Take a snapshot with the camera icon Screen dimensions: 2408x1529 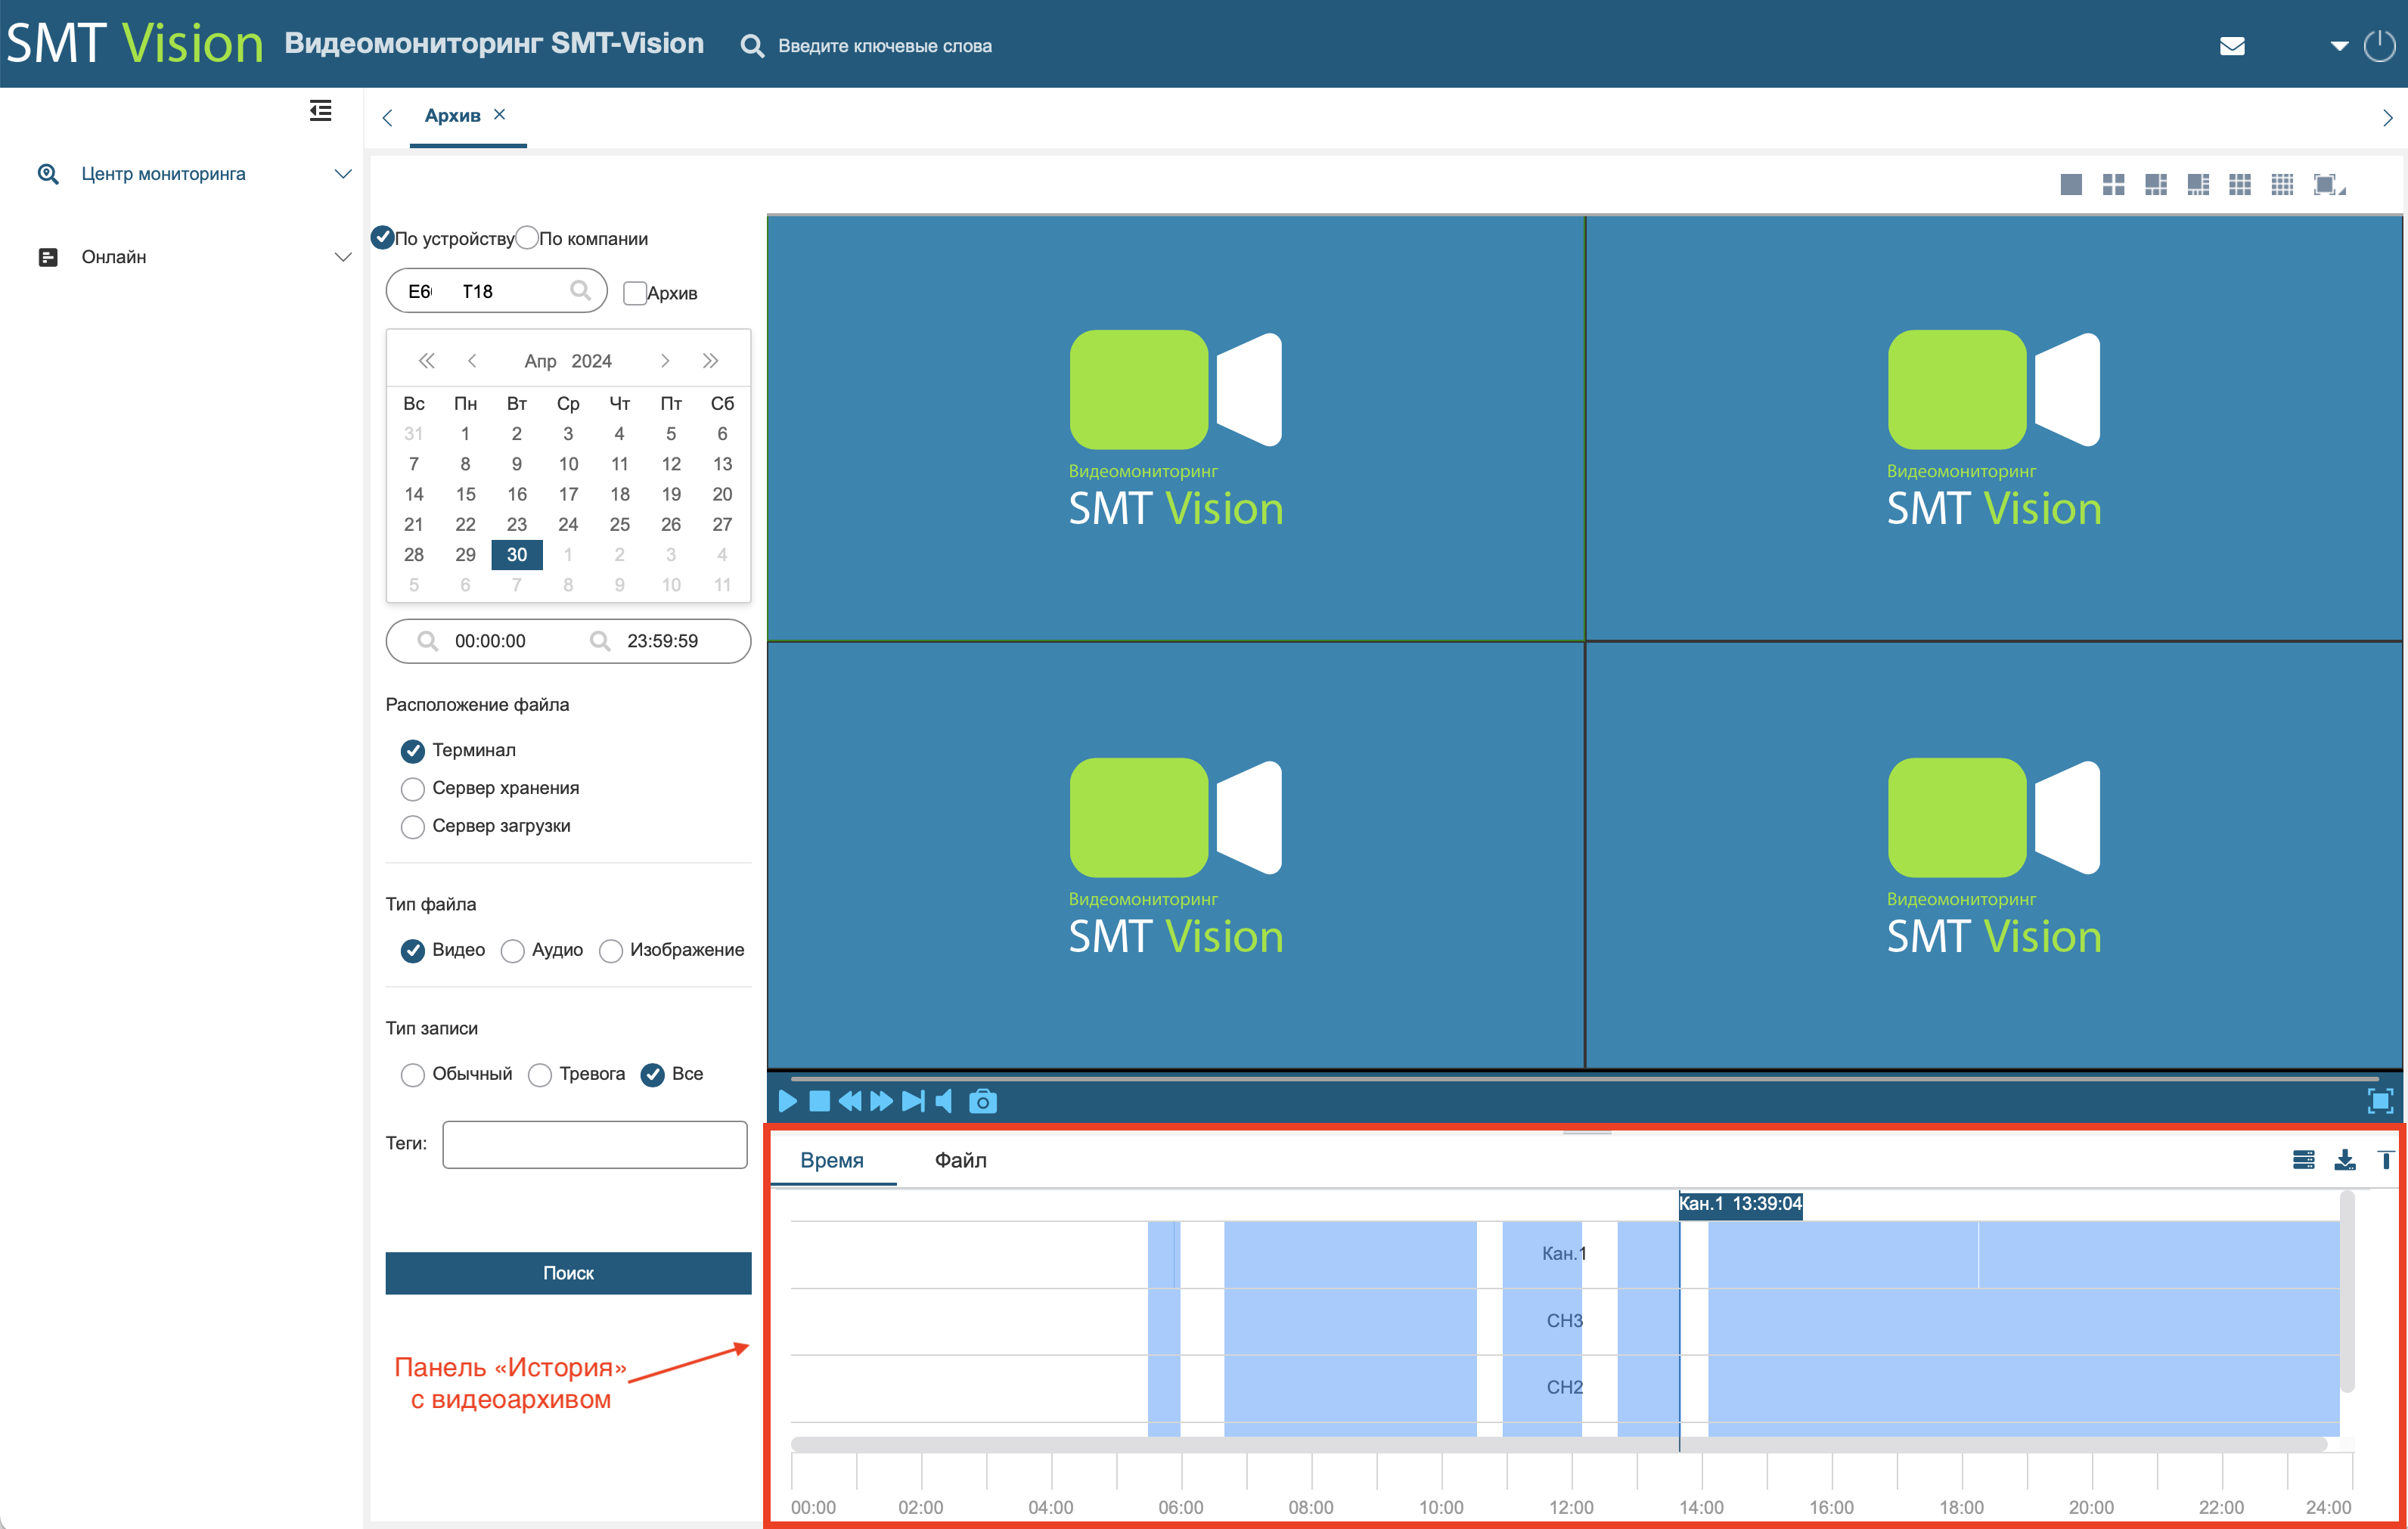(x=983, y=1101)
